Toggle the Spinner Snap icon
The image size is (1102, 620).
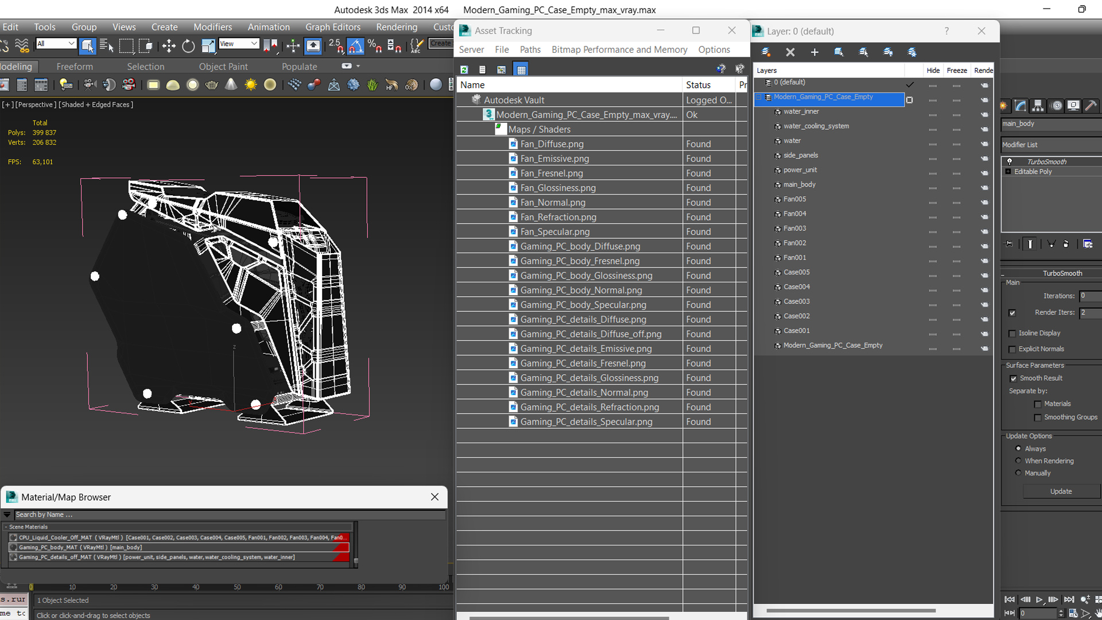coord(394,45)
